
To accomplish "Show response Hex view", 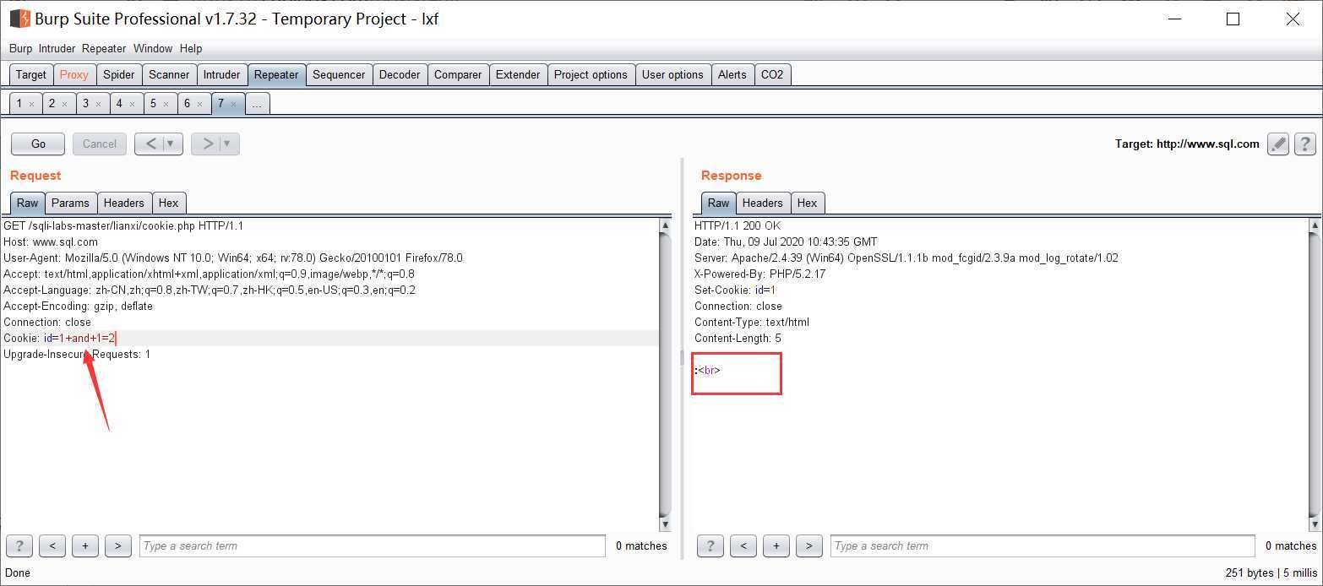I will point(808,203).
